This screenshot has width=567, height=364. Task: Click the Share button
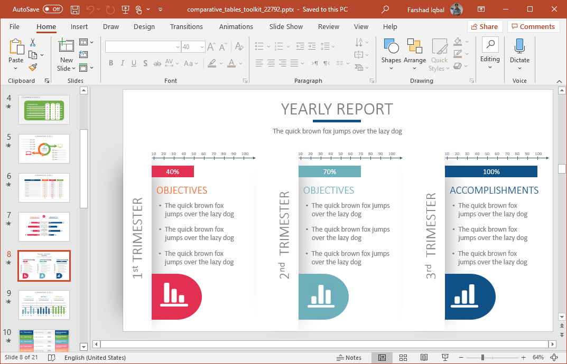pos(484,27)
